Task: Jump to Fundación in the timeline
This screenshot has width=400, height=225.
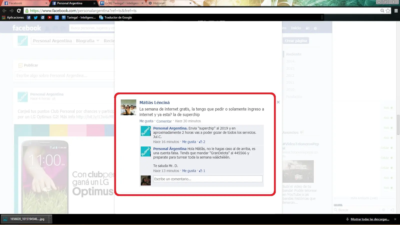Action: (294, 96)
